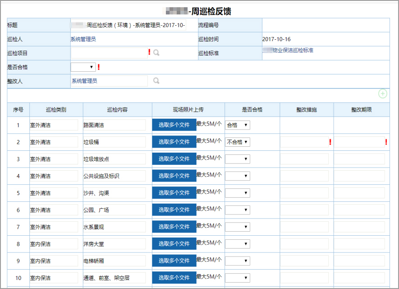Select 是否合格 dropdown for 水系景观 row
Viewport: 399px width, 289px height.
(x=238, y=227)
